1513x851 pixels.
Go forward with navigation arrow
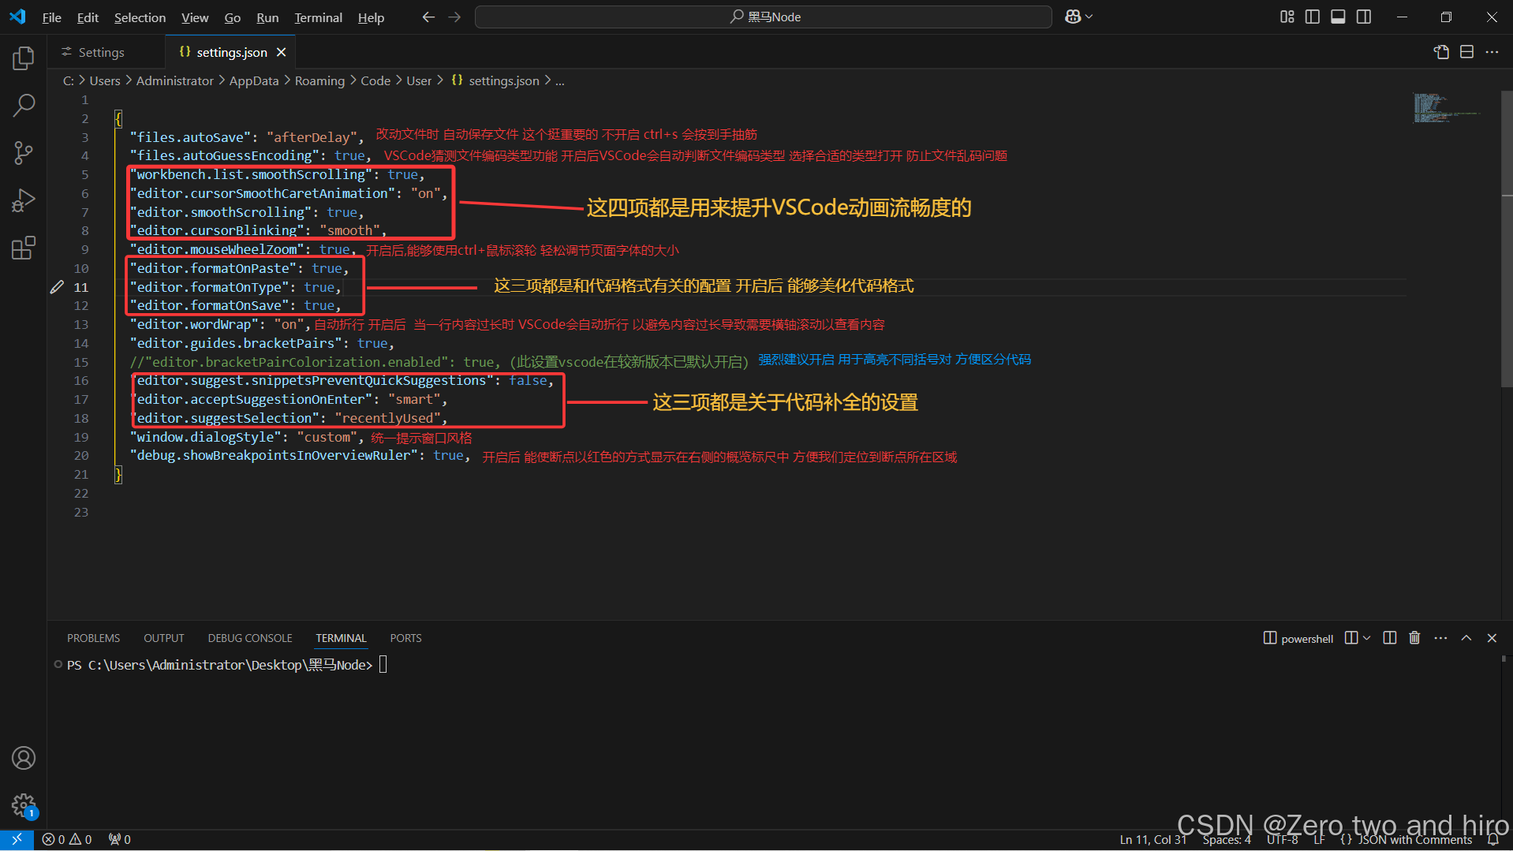(x=454, y=17)
